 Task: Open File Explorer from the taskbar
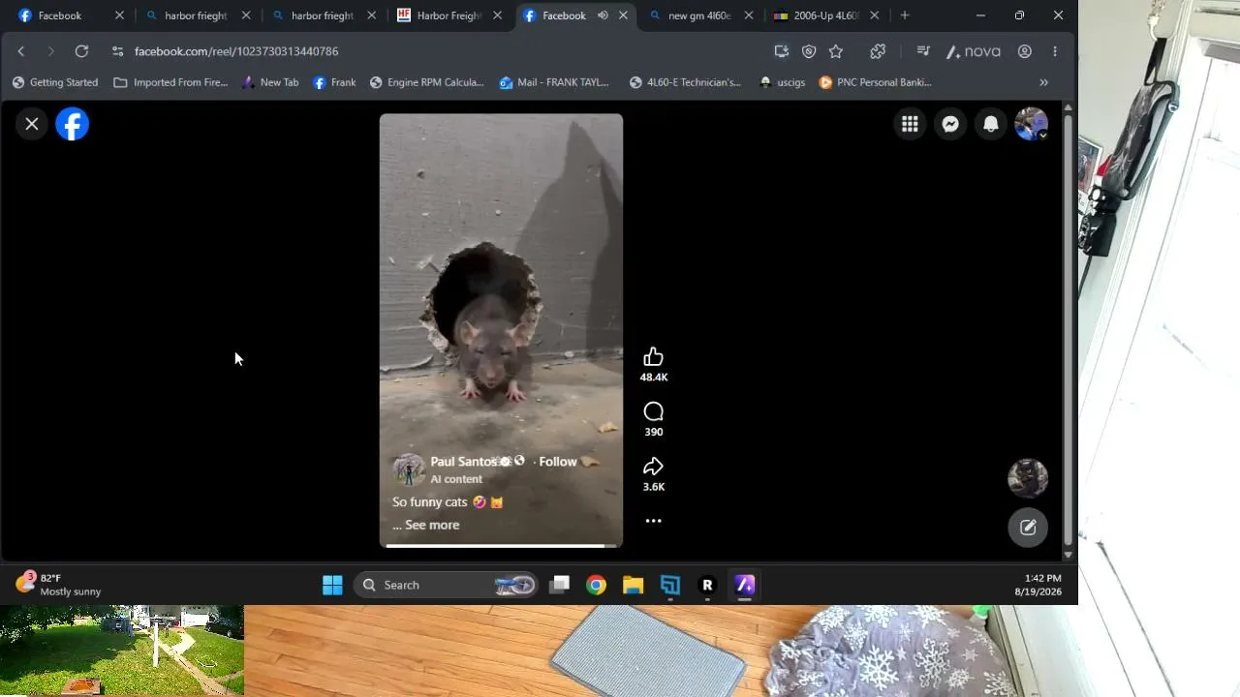pos(633,585)
